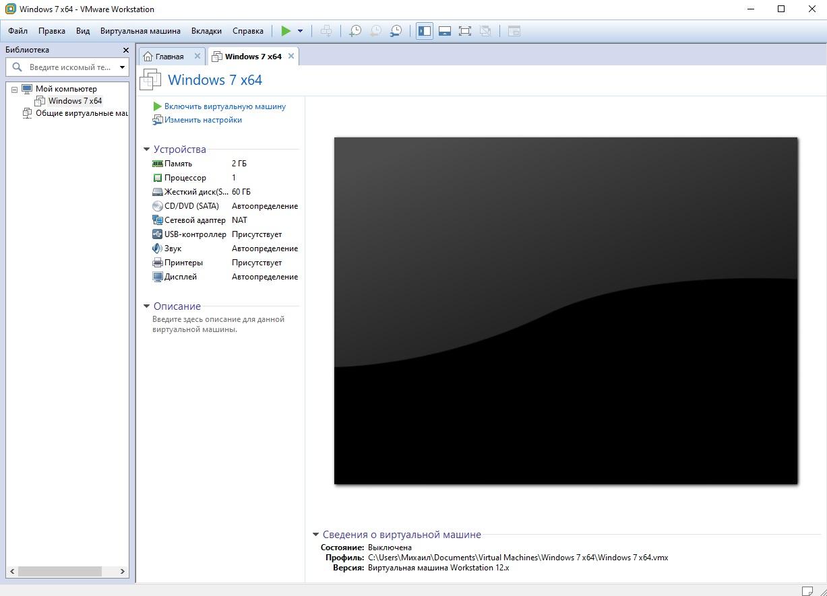Enter full screen mode via toolbar icon
Viewport: 827px width, 596px height.
465,31
